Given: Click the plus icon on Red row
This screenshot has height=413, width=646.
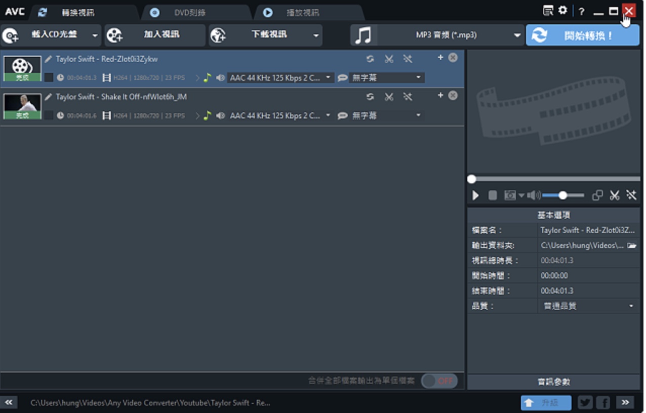Looking at the screenshot, I should (440, 58).
